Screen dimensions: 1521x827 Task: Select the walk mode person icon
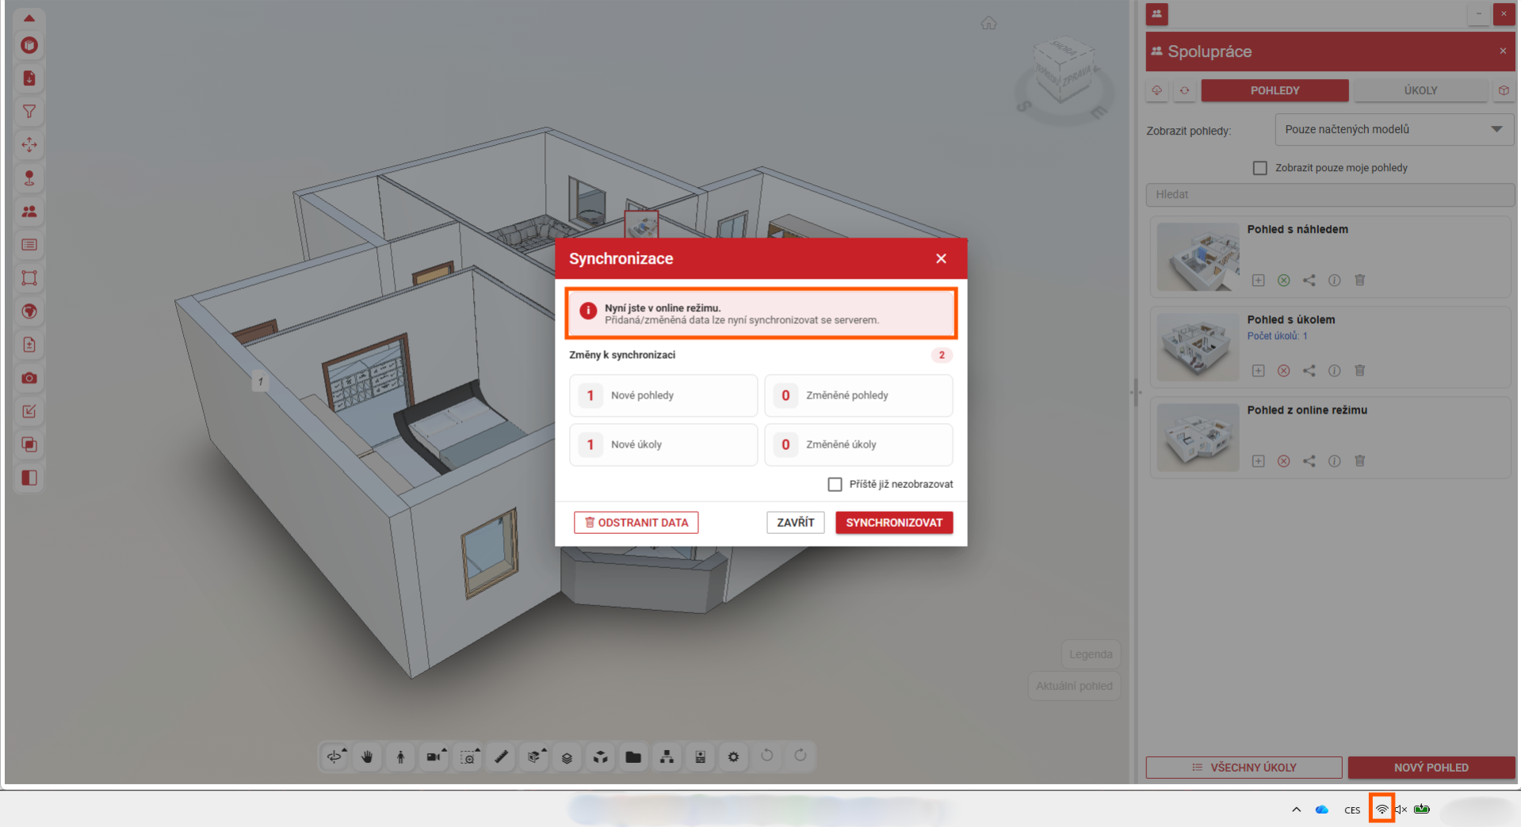click(x=400, y=756)
